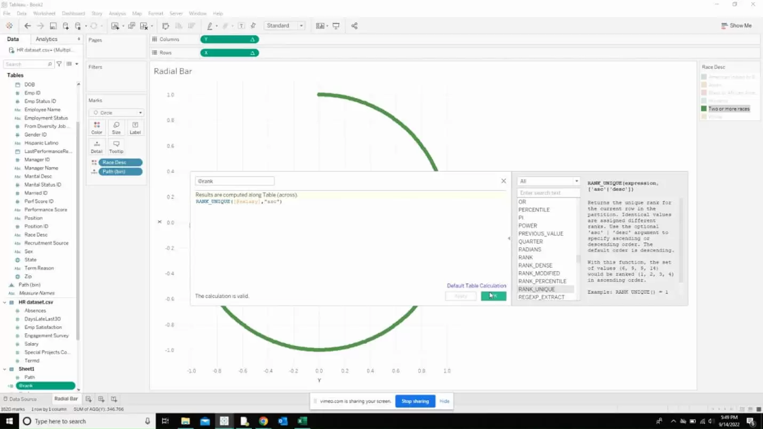Click the Show Mark Labels T icon
Image resolution: width=763 pixels, height=429 pixels.
[241, 26]
